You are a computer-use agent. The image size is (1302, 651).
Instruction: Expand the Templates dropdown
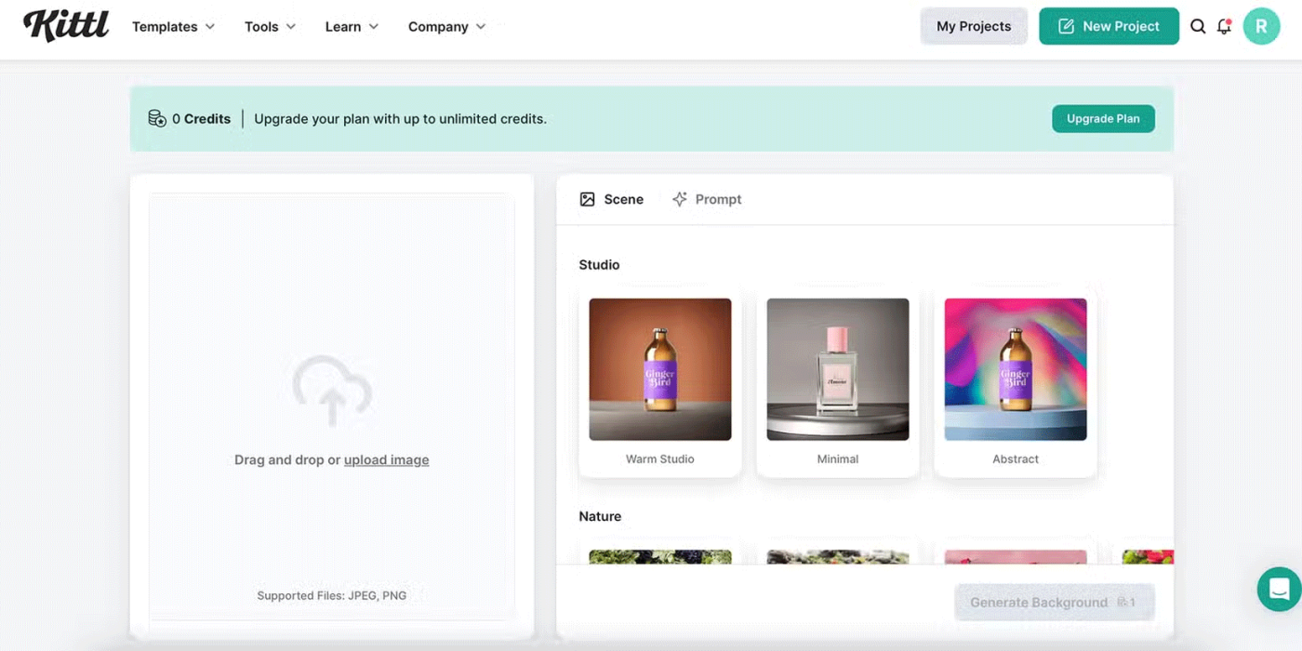pos(173,26)
